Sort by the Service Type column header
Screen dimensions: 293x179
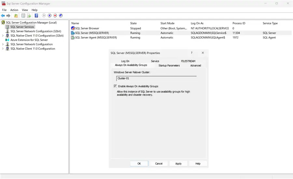[270, 23]
